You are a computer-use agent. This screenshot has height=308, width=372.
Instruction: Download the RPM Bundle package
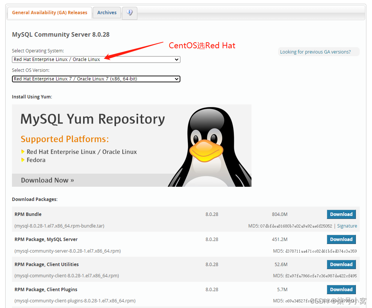point(341,214)
